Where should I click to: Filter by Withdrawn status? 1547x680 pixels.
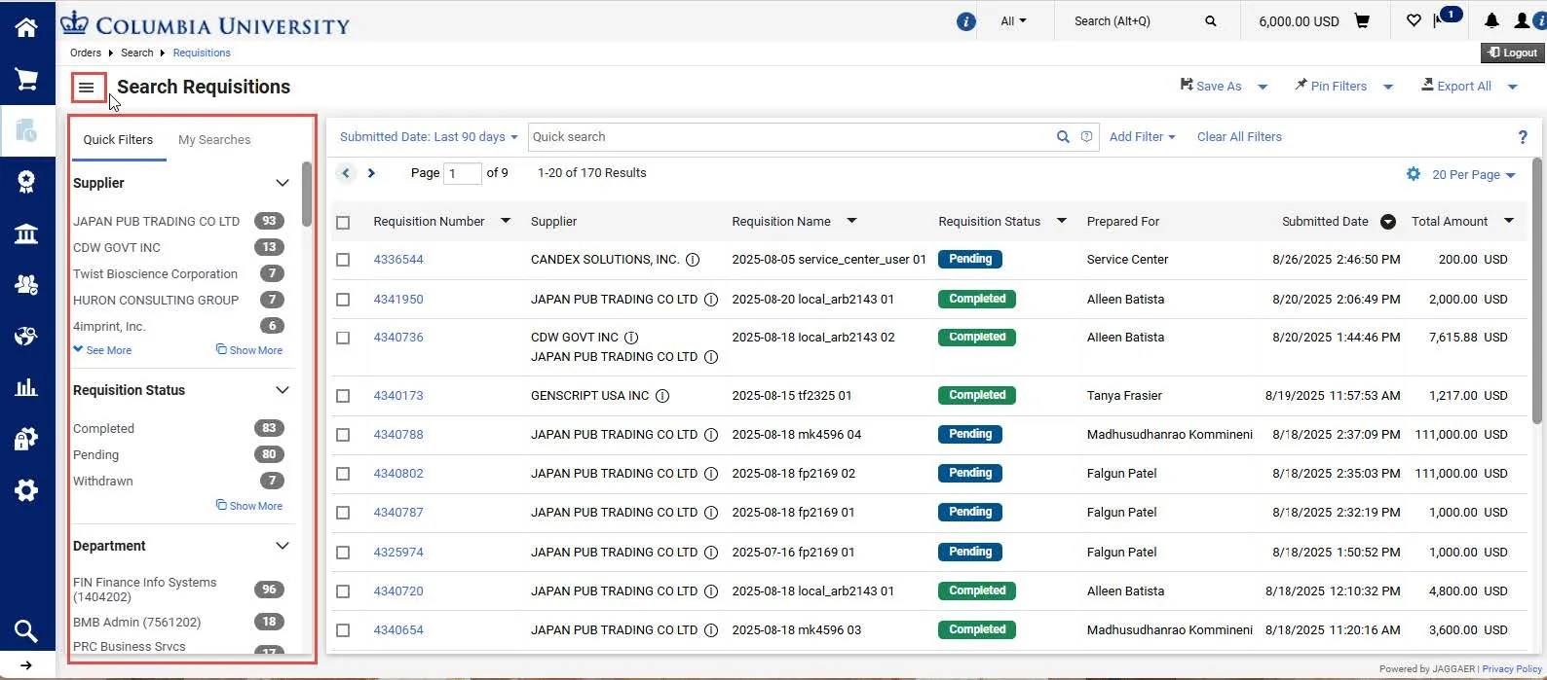[x=103, y=482]
